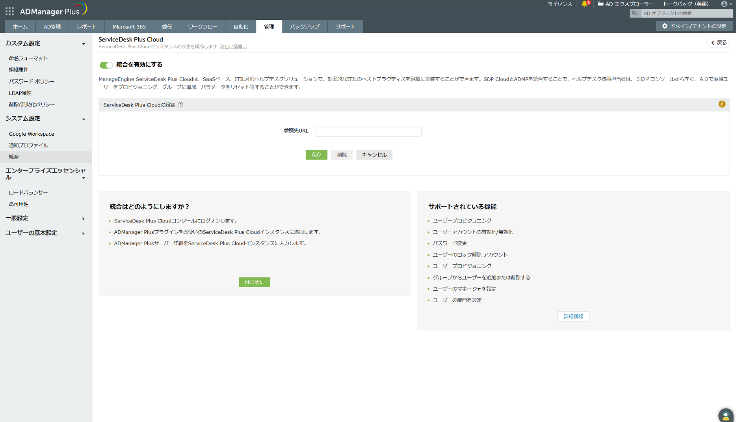Click the notification bell icon

tap(584, 4)
